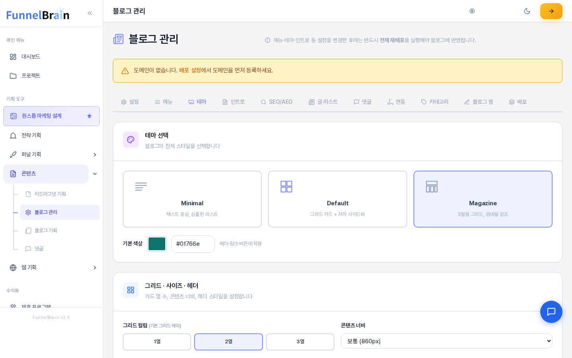Click Minimal theme lines icon
This screenshot has height=358, width=572.
tap(141, 187)
